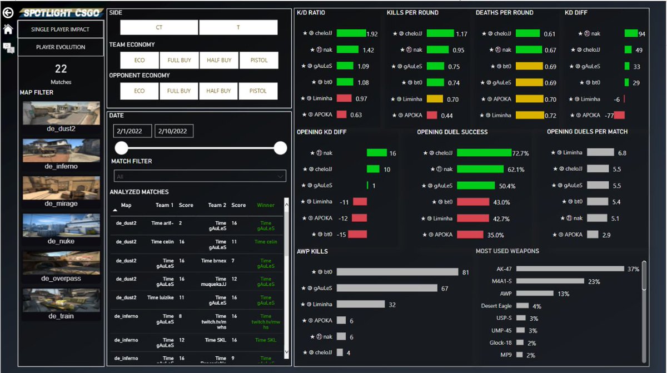
Task: Click scroll down arrow in matches table
Action: [x=287, y=352]
